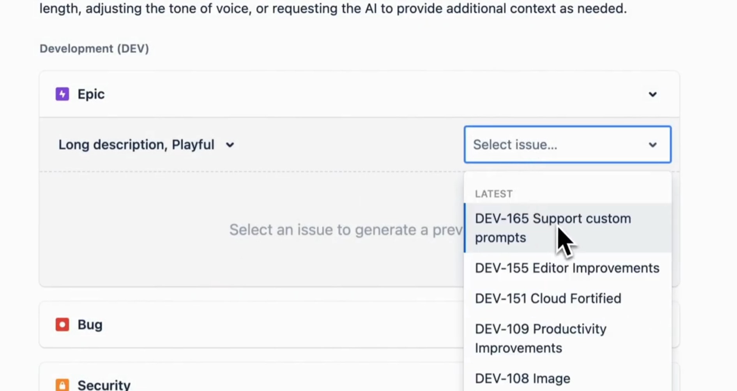Click the Development (DEV) project label
The width and height of the screenshot is (737, 391).
[94, 48]
